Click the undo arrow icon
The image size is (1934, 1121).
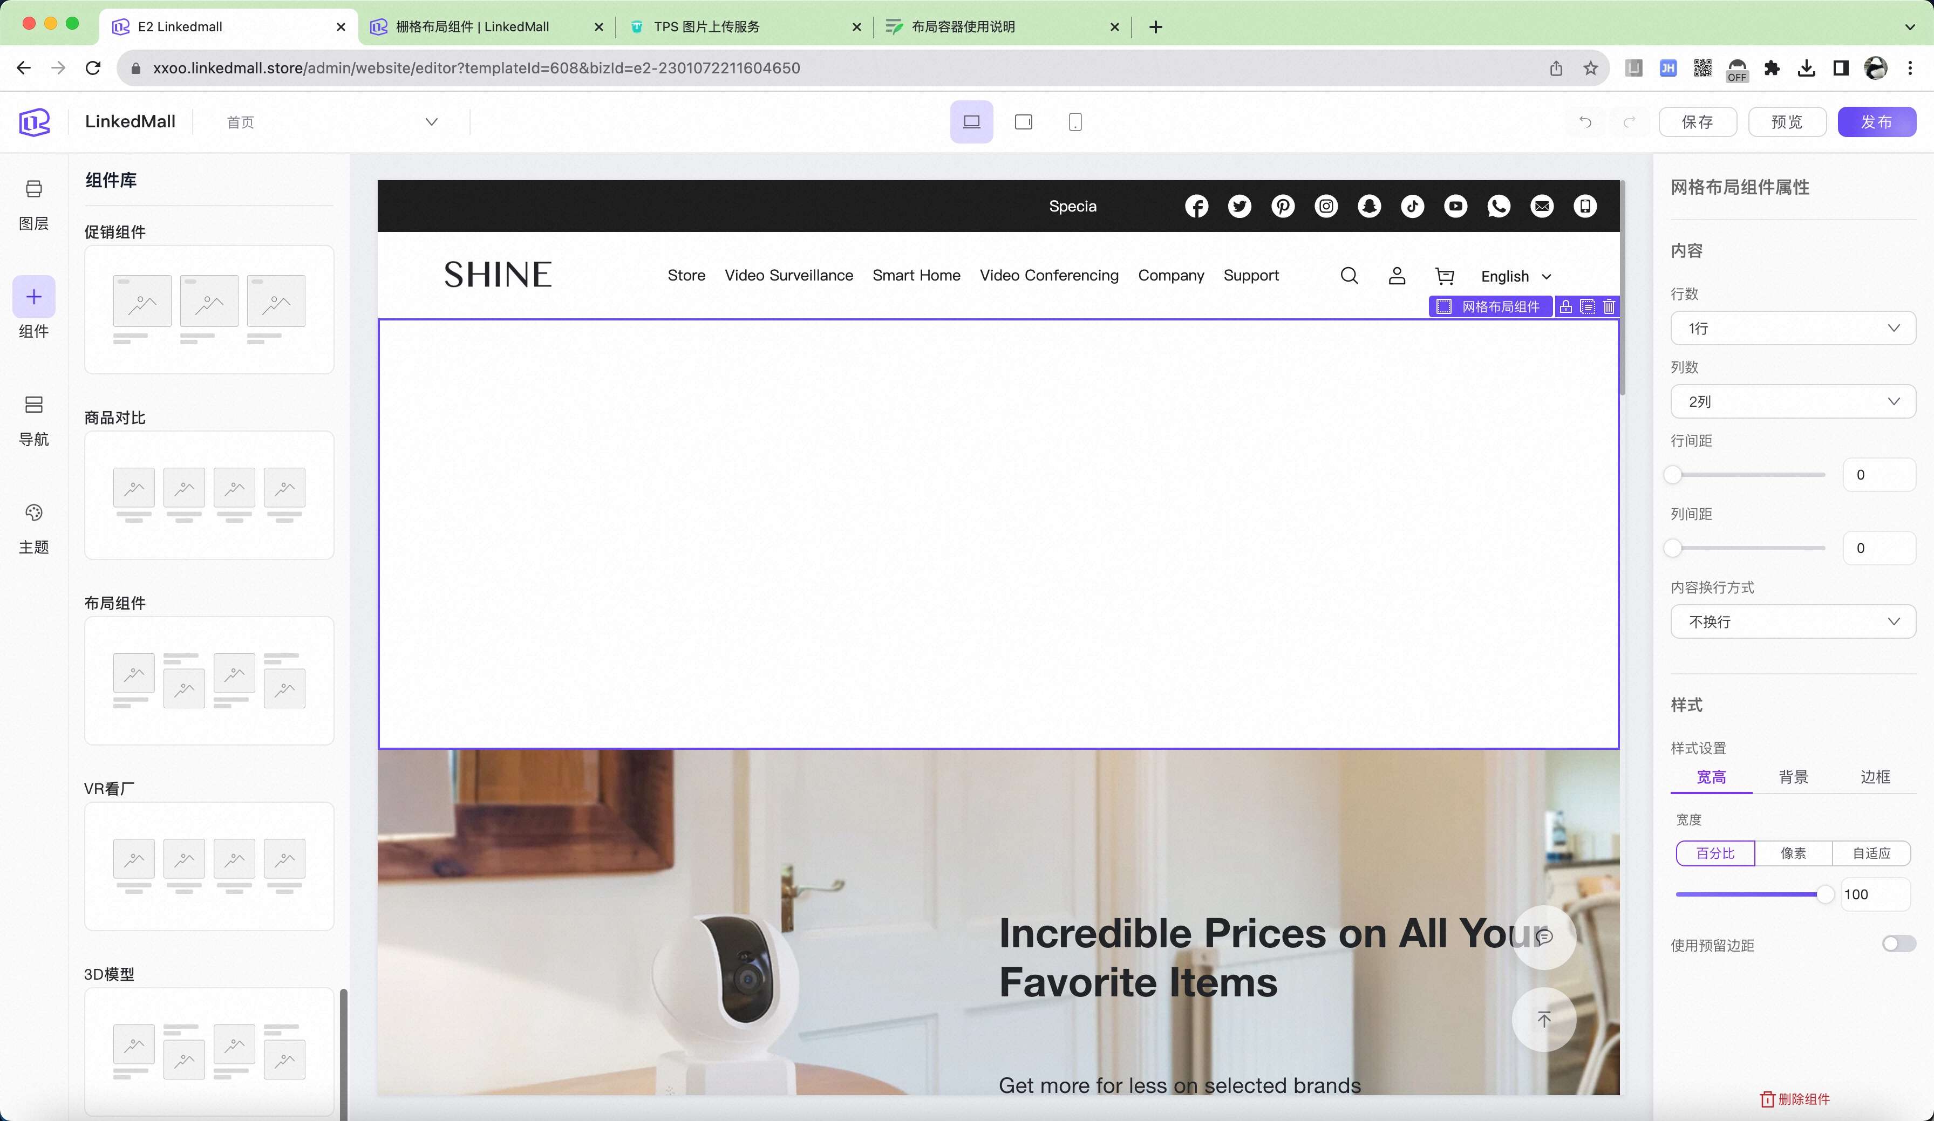1585,122
